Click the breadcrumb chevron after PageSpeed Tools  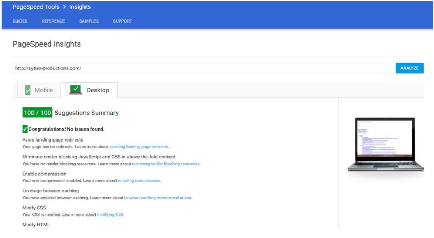[65, 7]
